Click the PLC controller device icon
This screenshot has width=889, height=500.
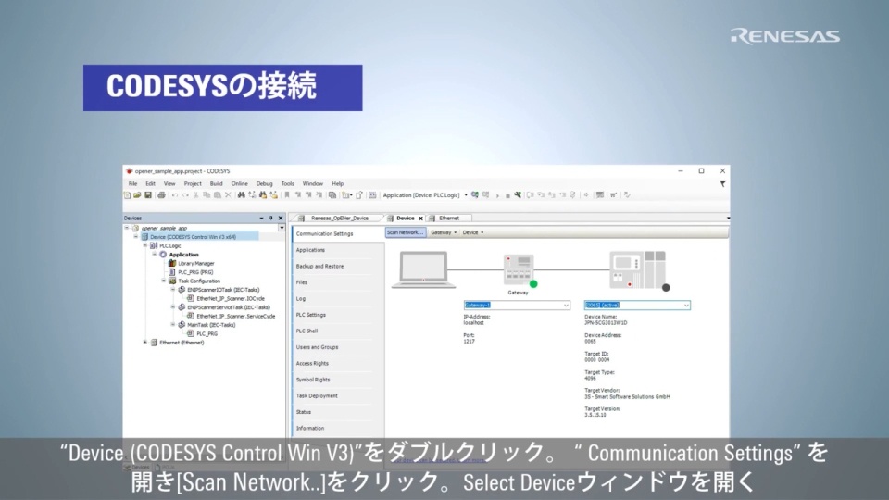(639, 270)
